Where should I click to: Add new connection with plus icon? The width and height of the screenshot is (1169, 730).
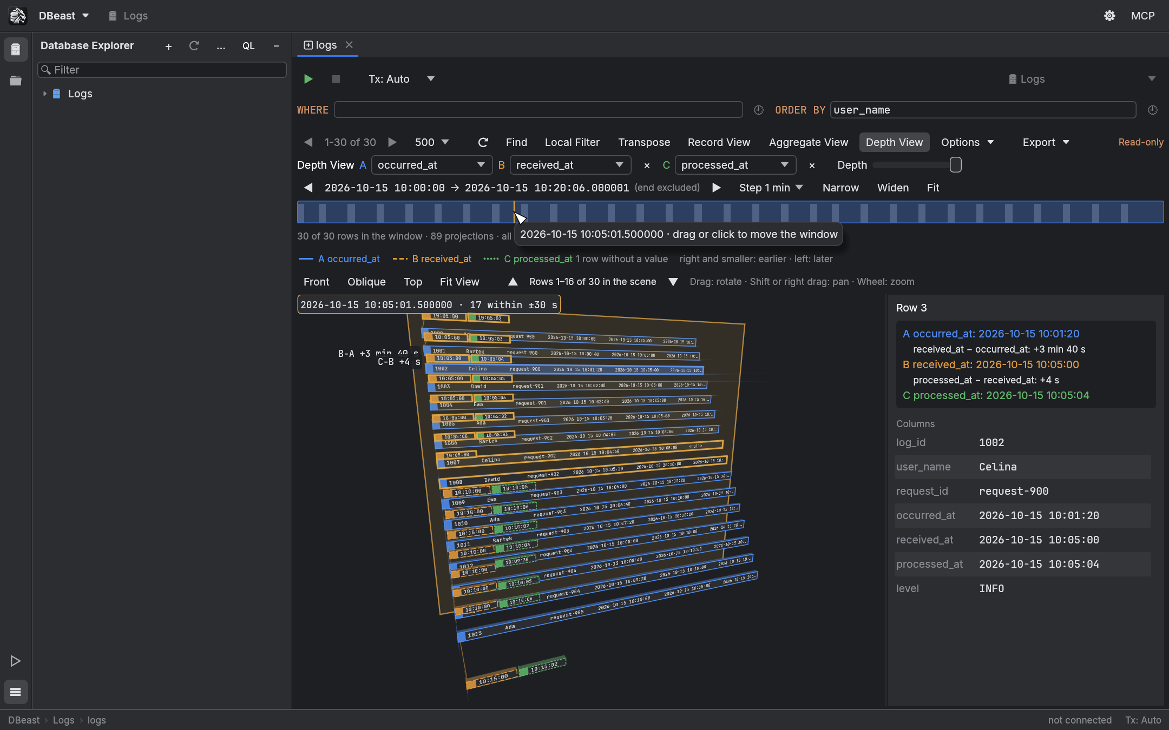tap(168, 47)
